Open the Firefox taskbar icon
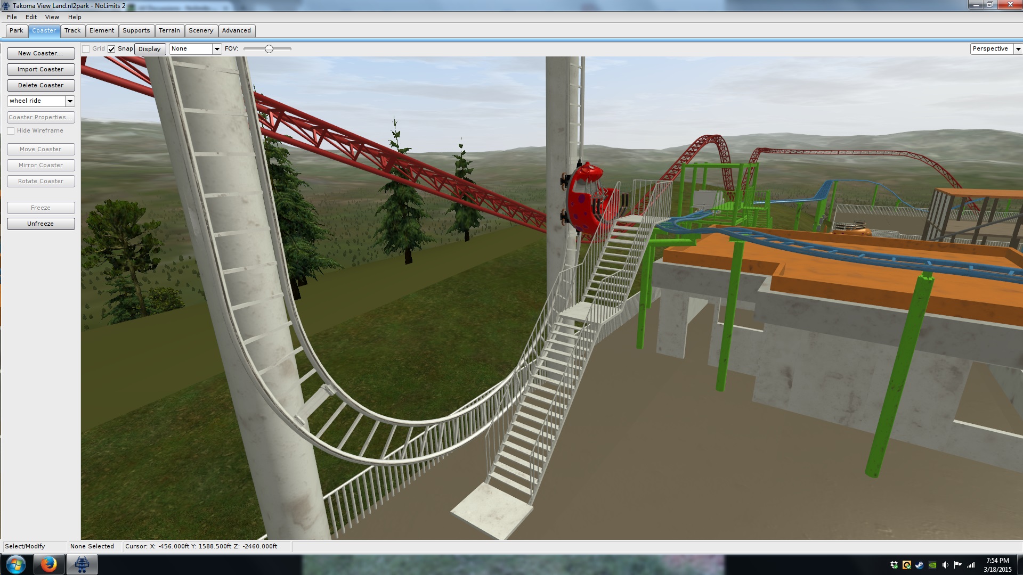 point(48,564)
